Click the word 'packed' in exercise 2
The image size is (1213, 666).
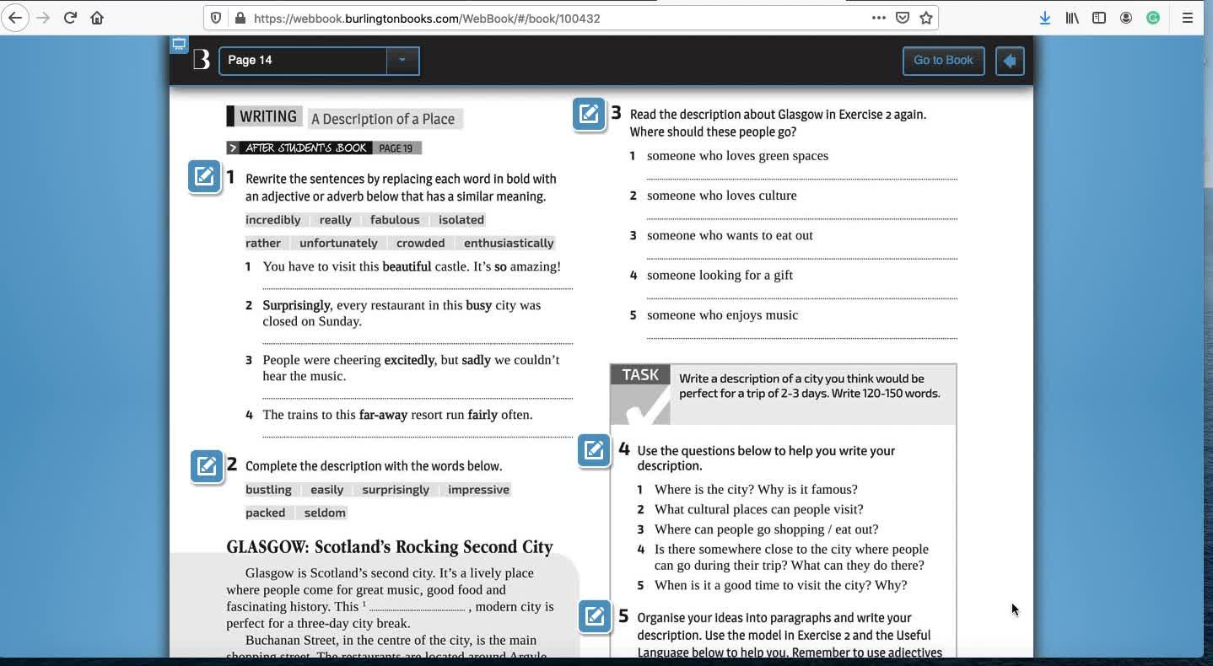pos(266,513)
